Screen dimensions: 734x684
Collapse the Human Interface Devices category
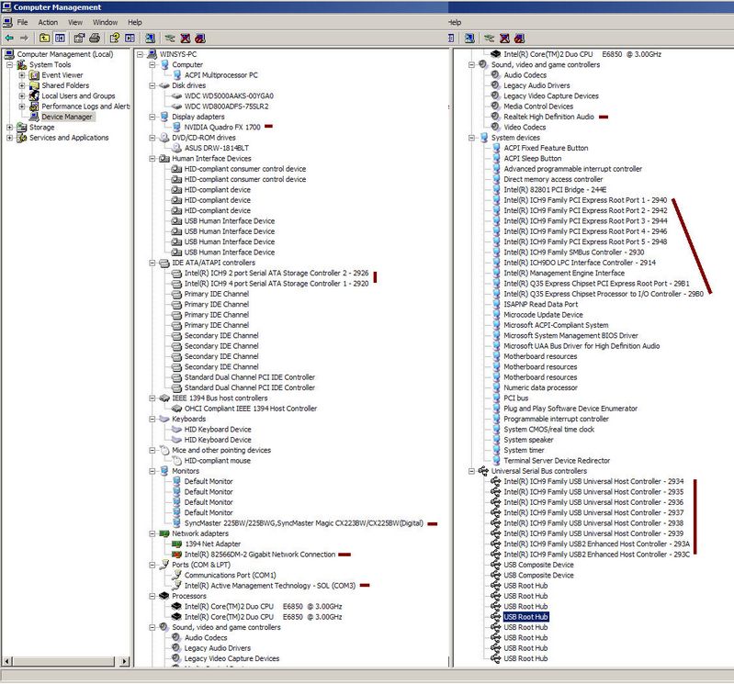pos(152,158)
